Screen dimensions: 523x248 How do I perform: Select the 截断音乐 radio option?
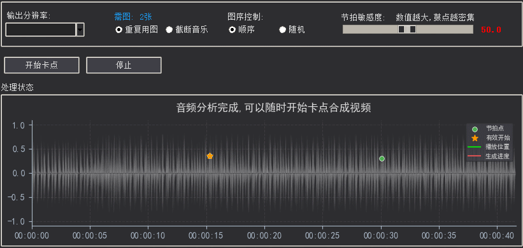187,30
